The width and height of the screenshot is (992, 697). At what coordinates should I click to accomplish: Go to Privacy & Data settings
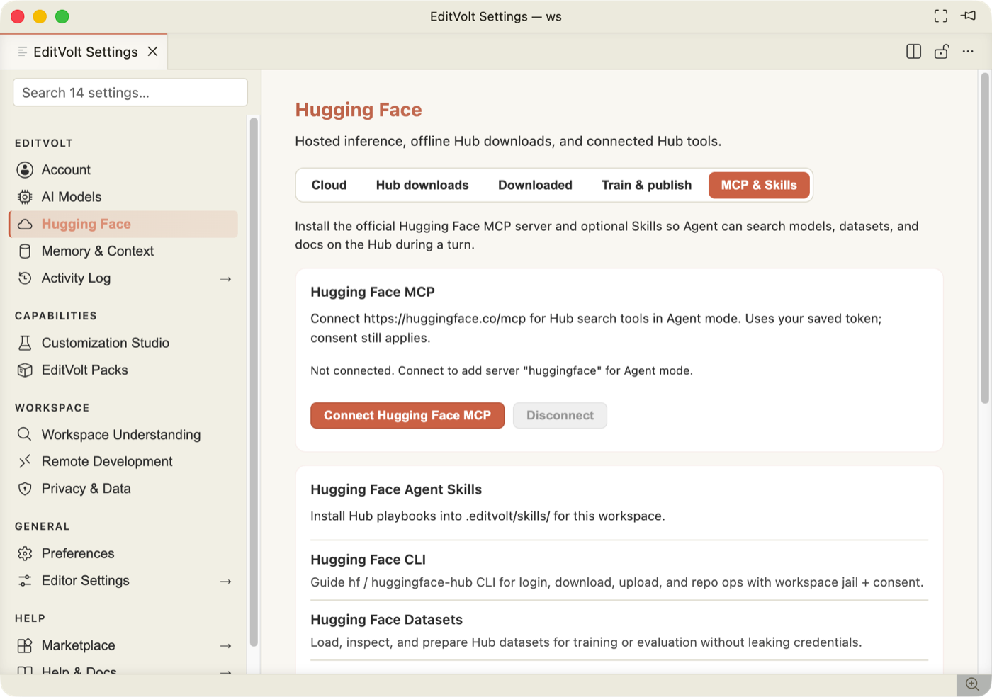(124, 489)
